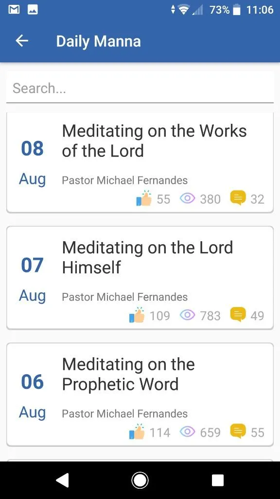Viewport: 280px width, 499px height.
Task: Like the 07 Aug post thumbs-up icon
Action: [x=137, y=315]
